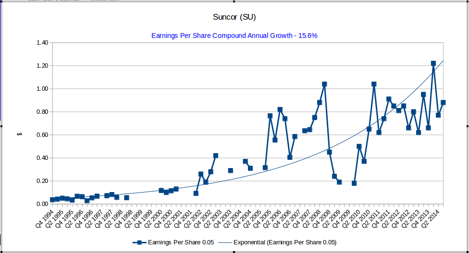The width and height of the screenshot is (469, 253).
Task: Click the 'Q4 2000' x-axis label
Action: click(163, 219)
